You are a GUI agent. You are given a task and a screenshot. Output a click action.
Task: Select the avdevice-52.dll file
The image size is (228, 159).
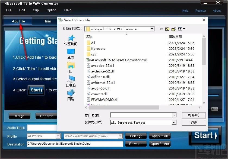pos(101,71)
